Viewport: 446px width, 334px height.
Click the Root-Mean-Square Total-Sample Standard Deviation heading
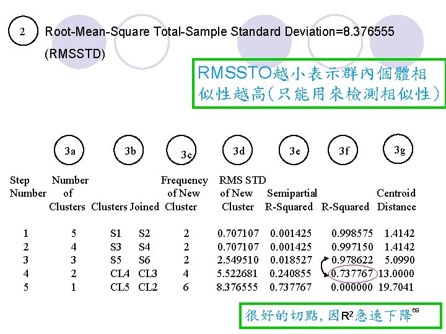(219, 32)
